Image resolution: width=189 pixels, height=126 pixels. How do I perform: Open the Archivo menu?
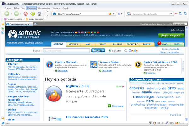pyautogui.click(x=8, y=8)
